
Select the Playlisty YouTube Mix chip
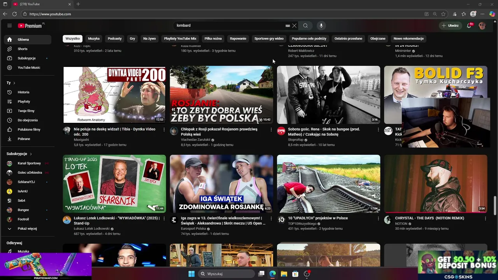pos(180,38)
